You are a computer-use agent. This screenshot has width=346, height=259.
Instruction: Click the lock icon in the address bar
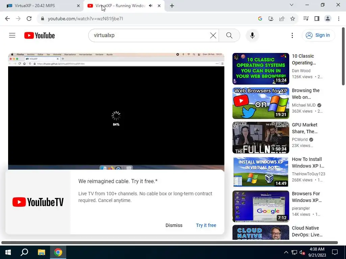(43, 19)
